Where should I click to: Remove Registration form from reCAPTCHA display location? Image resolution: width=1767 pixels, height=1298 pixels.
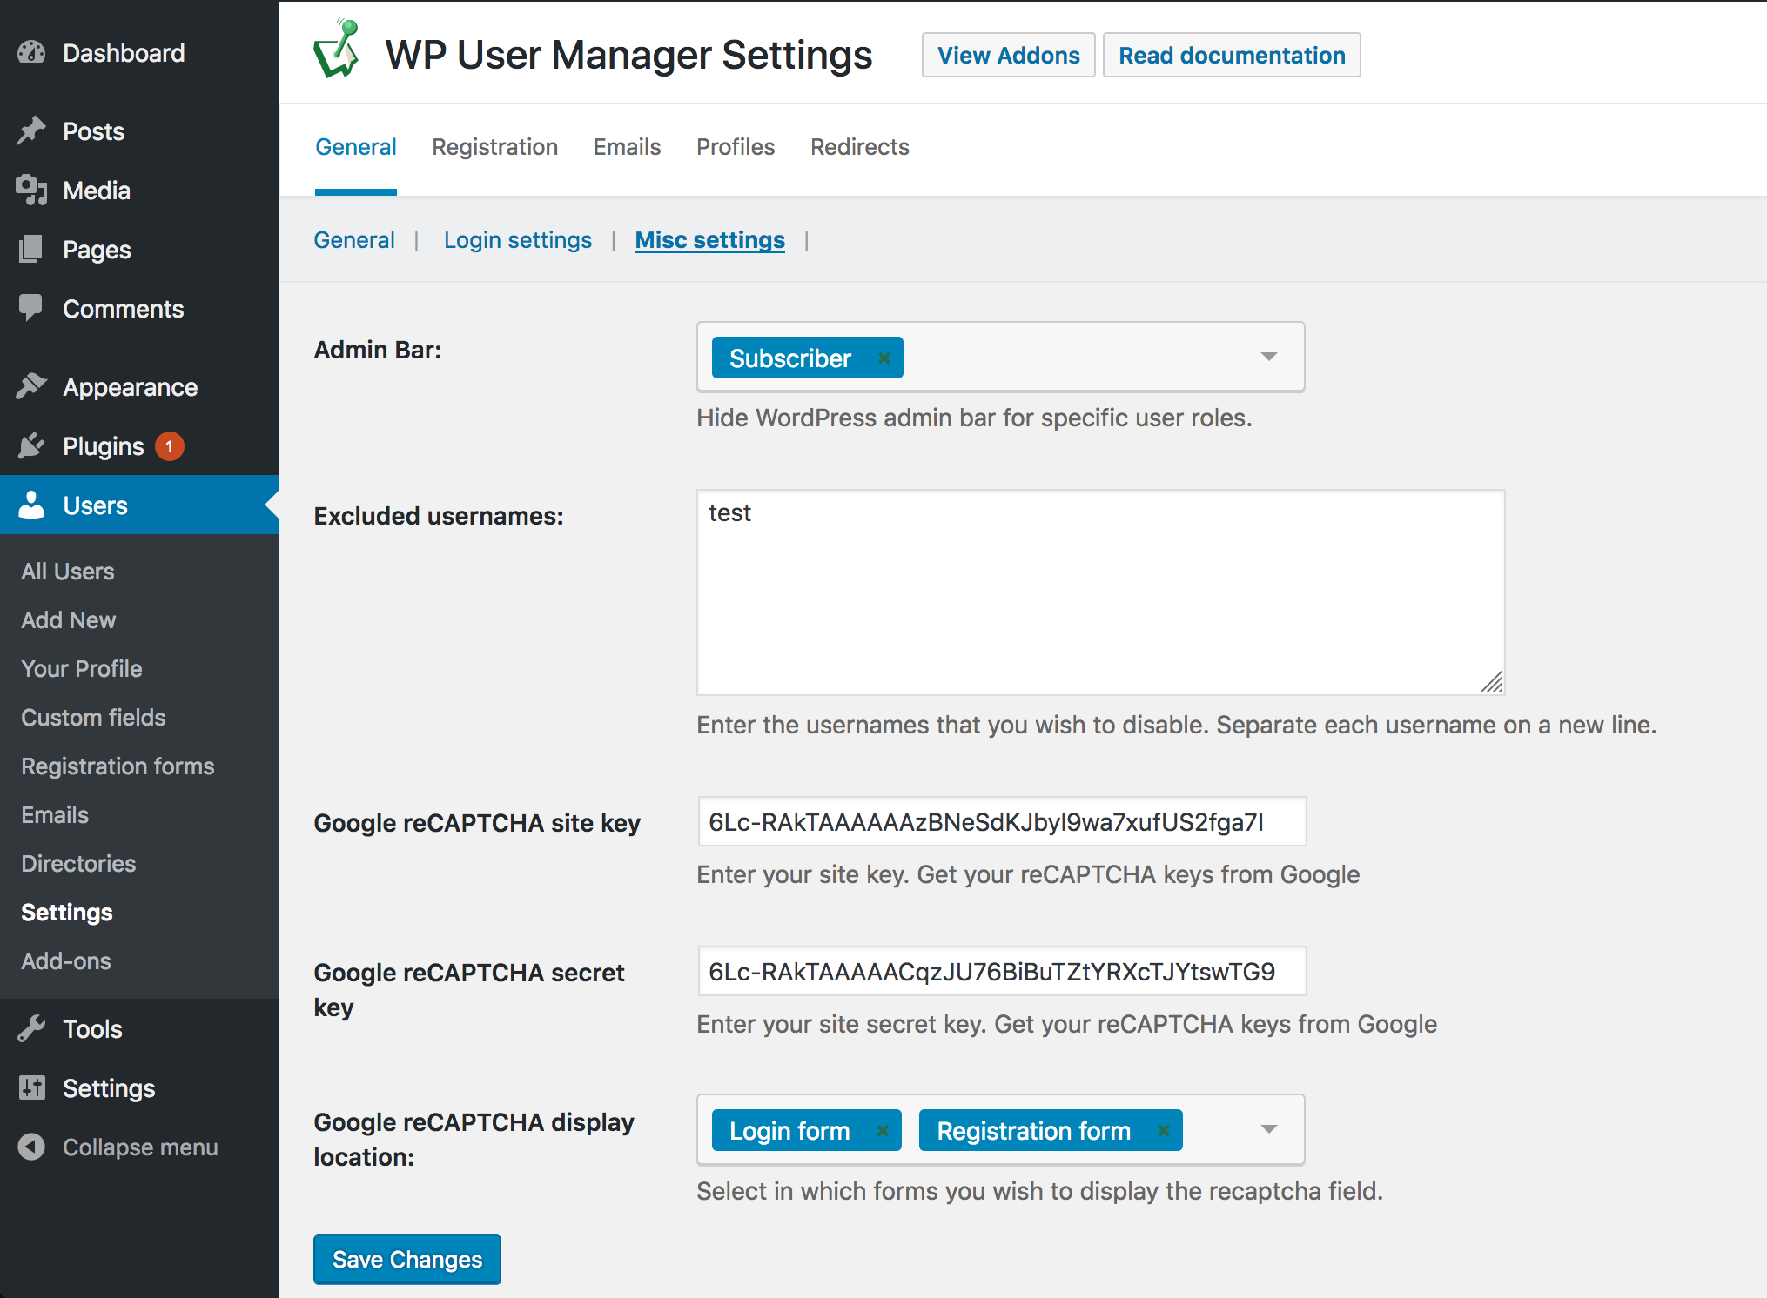[x=1163, y=1130]
